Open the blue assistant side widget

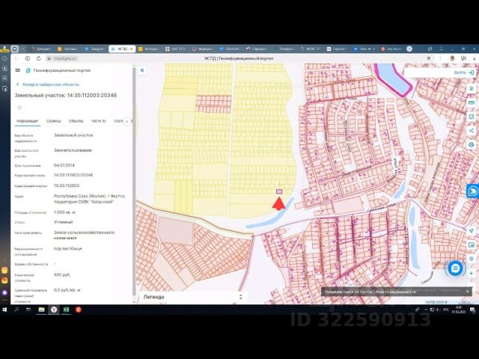(x=472, y=191)
